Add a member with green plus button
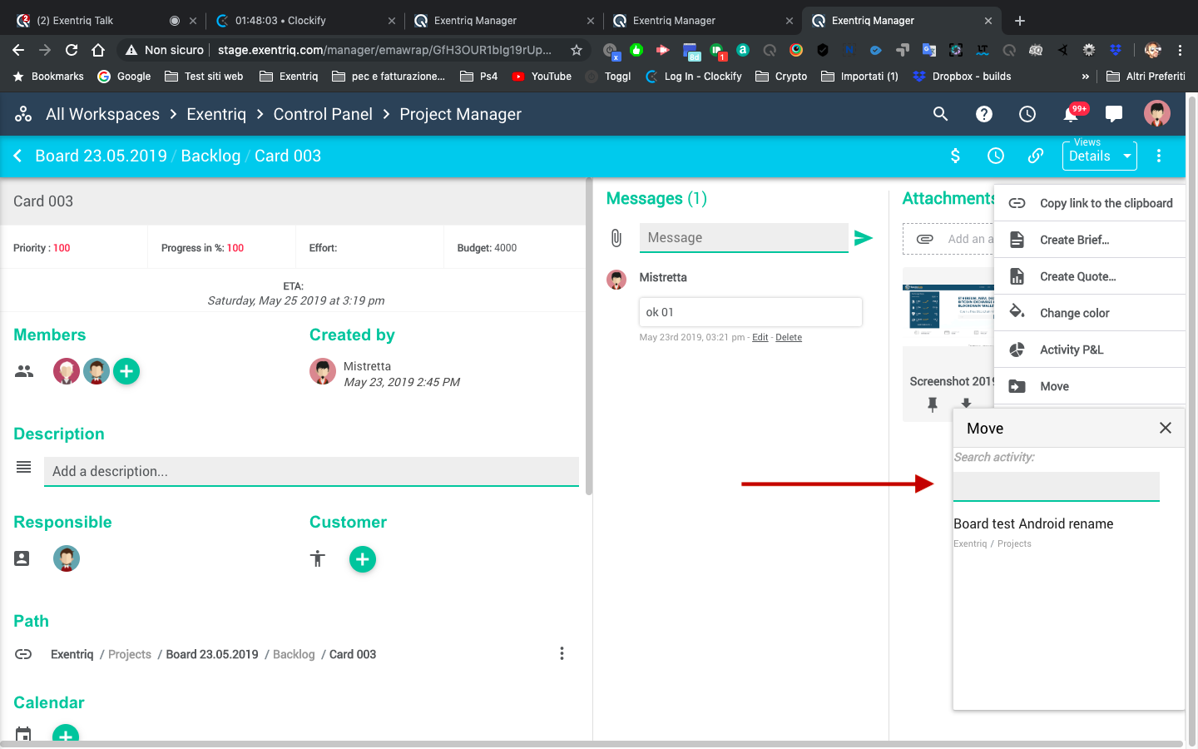Image resolution: width=1198 pixels, height=749 pixels. [126, 371]
